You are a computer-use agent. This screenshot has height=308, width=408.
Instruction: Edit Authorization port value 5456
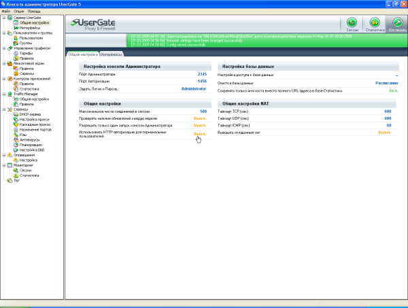click(202, 81)
